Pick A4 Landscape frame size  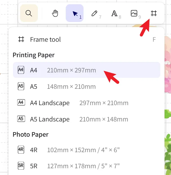tap(87, 103)
